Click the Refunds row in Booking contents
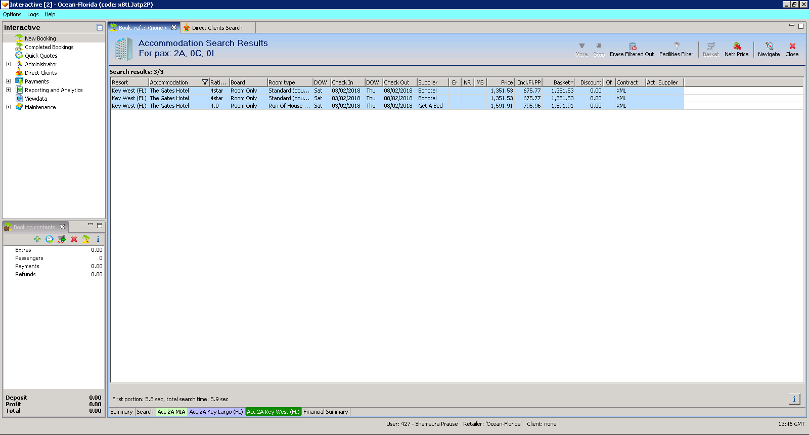This screenshot has width=809, height=435. (54, 274)
